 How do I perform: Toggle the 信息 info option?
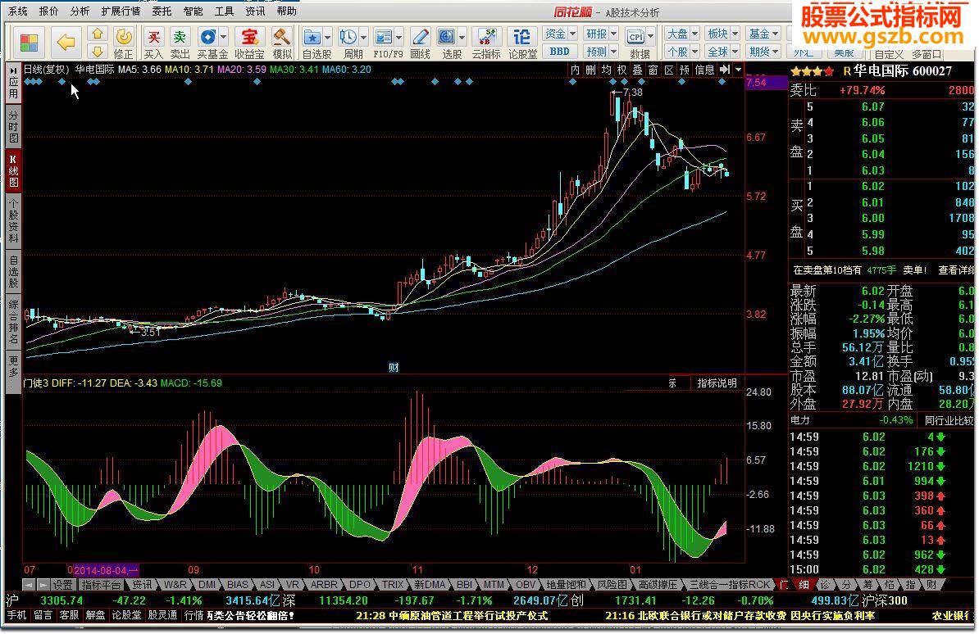click(704, 70)
